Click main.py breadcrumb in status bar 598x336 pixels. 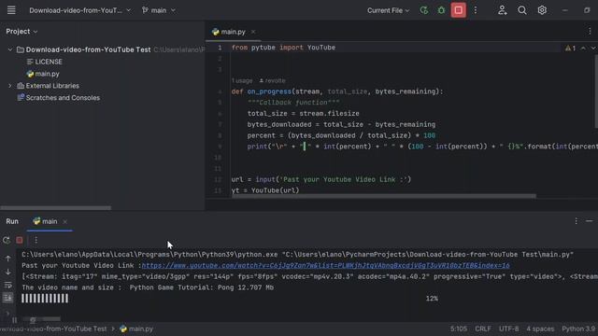coord(136,329)
